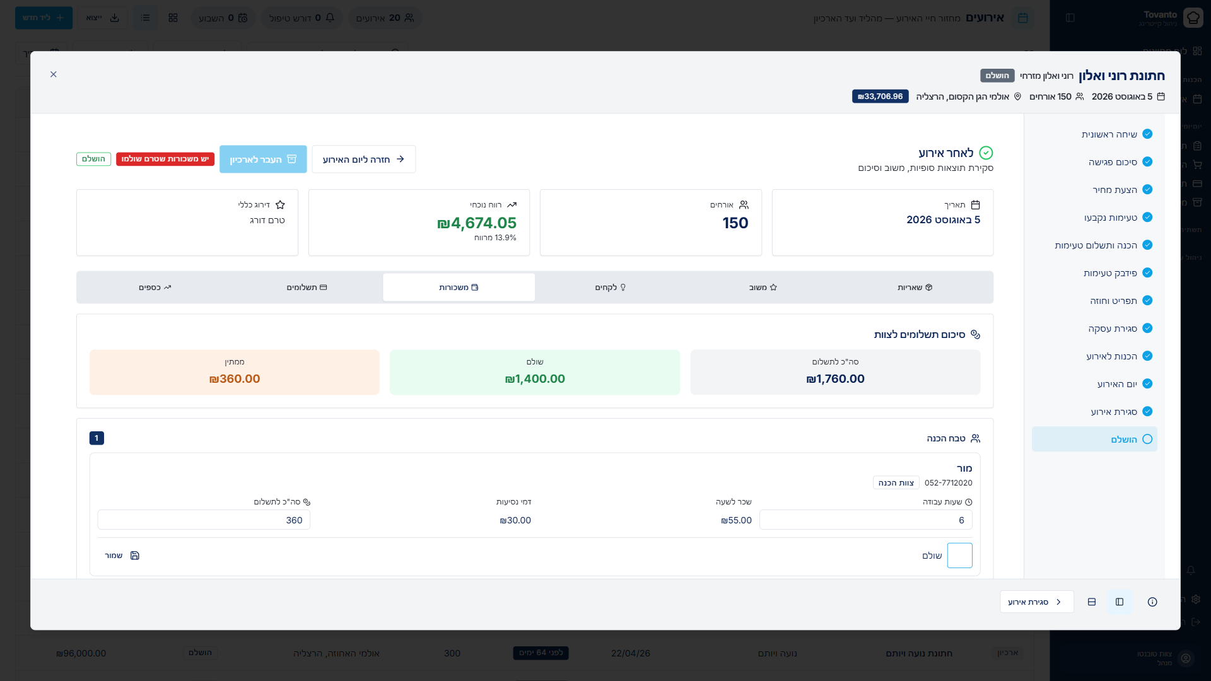Go to the סיכום פגישה stage

(x=1095, y=162)
